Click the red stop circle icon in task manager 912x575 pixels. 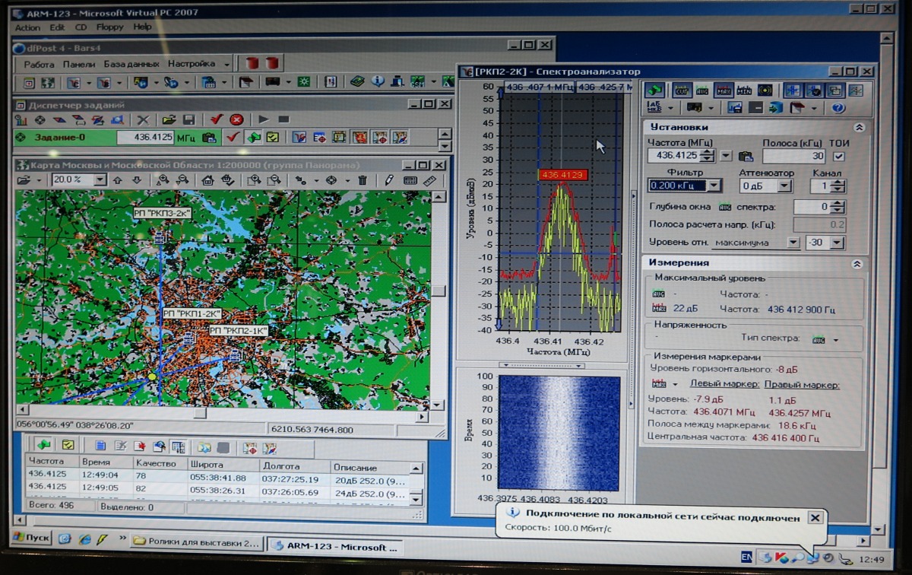236,120
